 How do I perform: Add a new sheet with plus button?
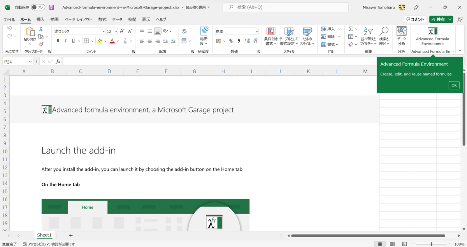(70, 235)
